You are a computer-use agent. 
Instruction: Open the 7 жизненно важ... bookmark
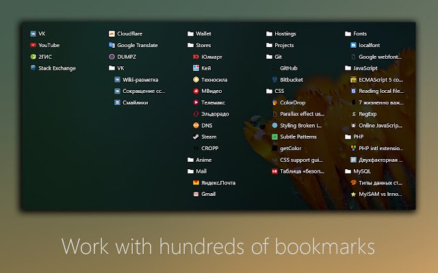pos(377,102)
